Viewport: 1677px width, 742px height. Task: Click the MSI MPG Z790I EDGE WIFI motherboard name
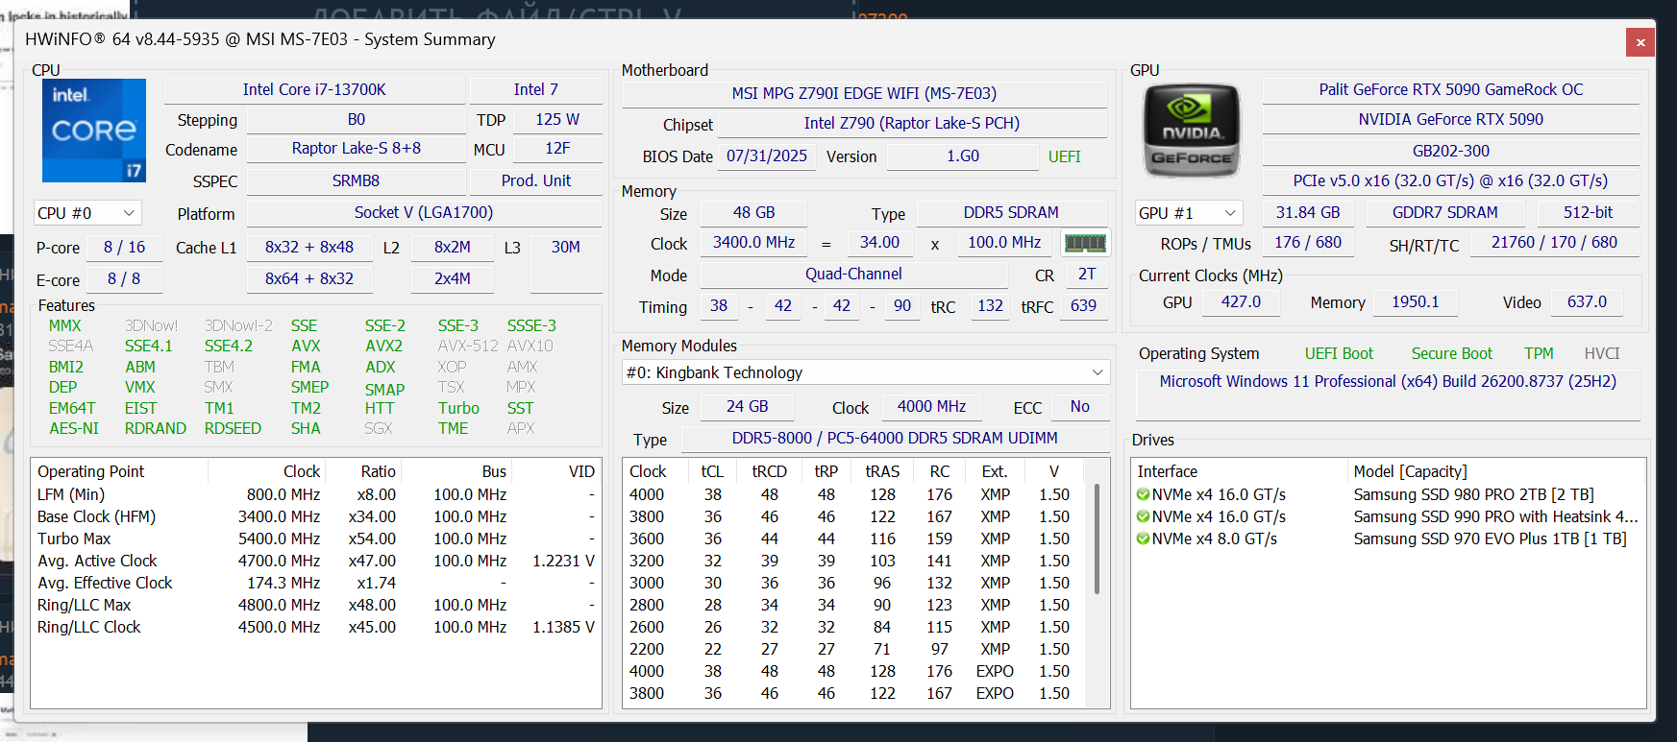[x=864, y=93]
